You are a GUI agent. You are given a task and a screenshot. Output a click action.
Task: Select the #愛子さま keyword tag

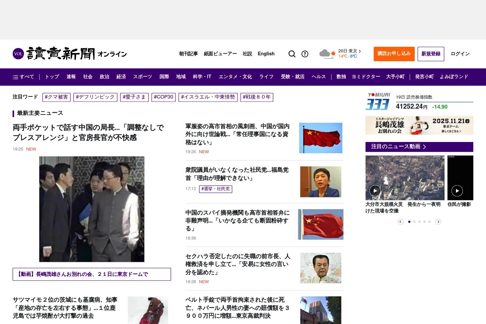(134, 97)
